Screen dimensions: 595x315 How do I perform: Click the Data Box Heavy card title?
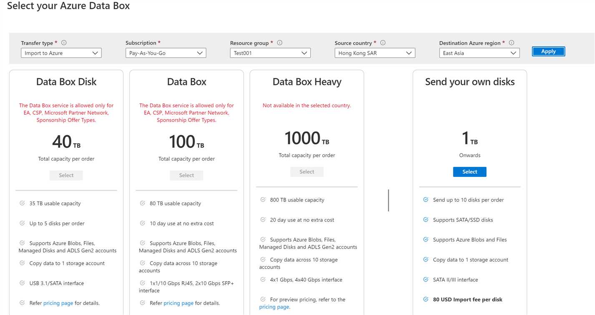pos(307,82)
